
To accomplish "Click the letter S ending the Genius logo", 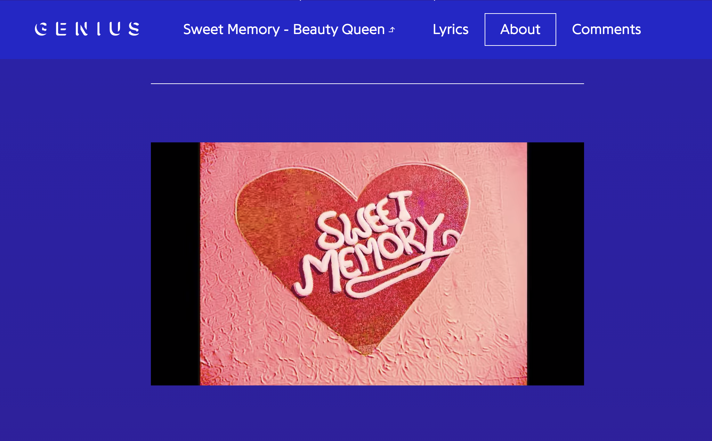I will pos(134,29).
